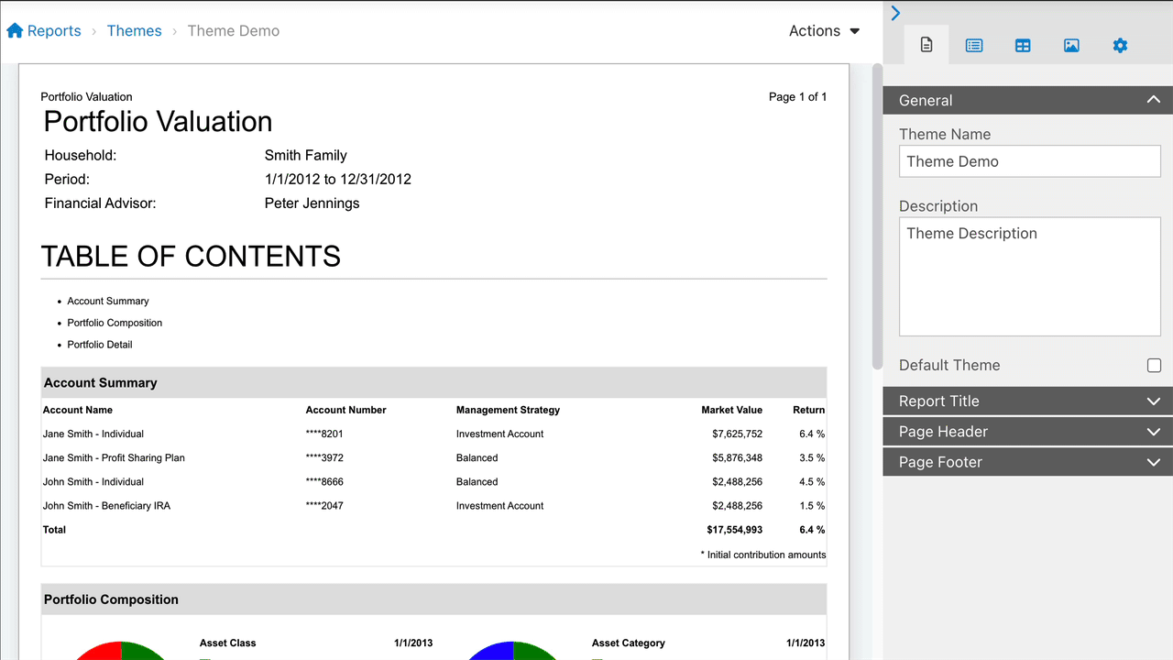Click the Account Summary section heading

tap(101, 382)
